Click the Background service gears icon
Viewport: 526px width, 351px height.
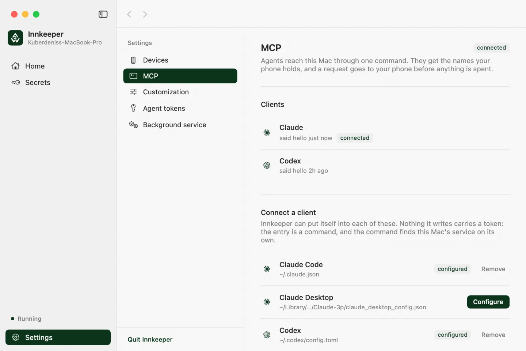(133, 125)
